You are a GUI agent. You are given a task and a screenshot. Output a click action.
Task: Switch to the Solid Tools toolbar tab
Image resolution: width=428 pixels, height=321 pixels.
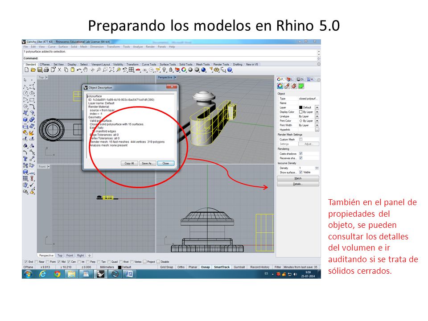(x=185, y=64)
